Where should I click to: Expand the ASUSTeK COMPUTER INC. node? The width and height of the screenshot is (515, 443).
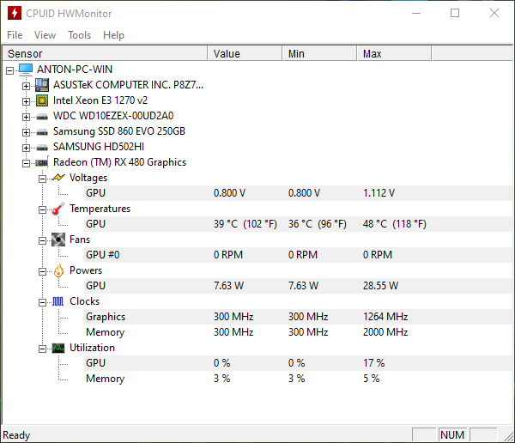[26, 86]
